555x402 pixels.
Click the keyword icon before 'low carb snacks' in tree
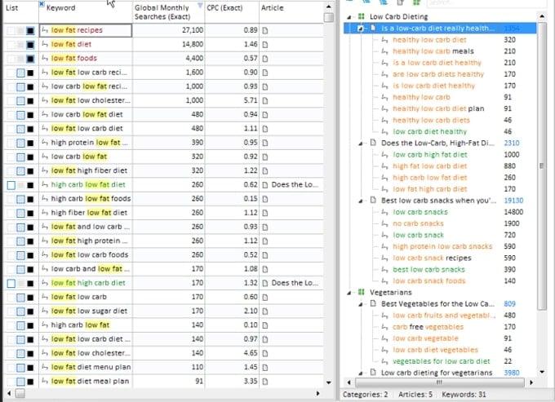tap(384, 212)
